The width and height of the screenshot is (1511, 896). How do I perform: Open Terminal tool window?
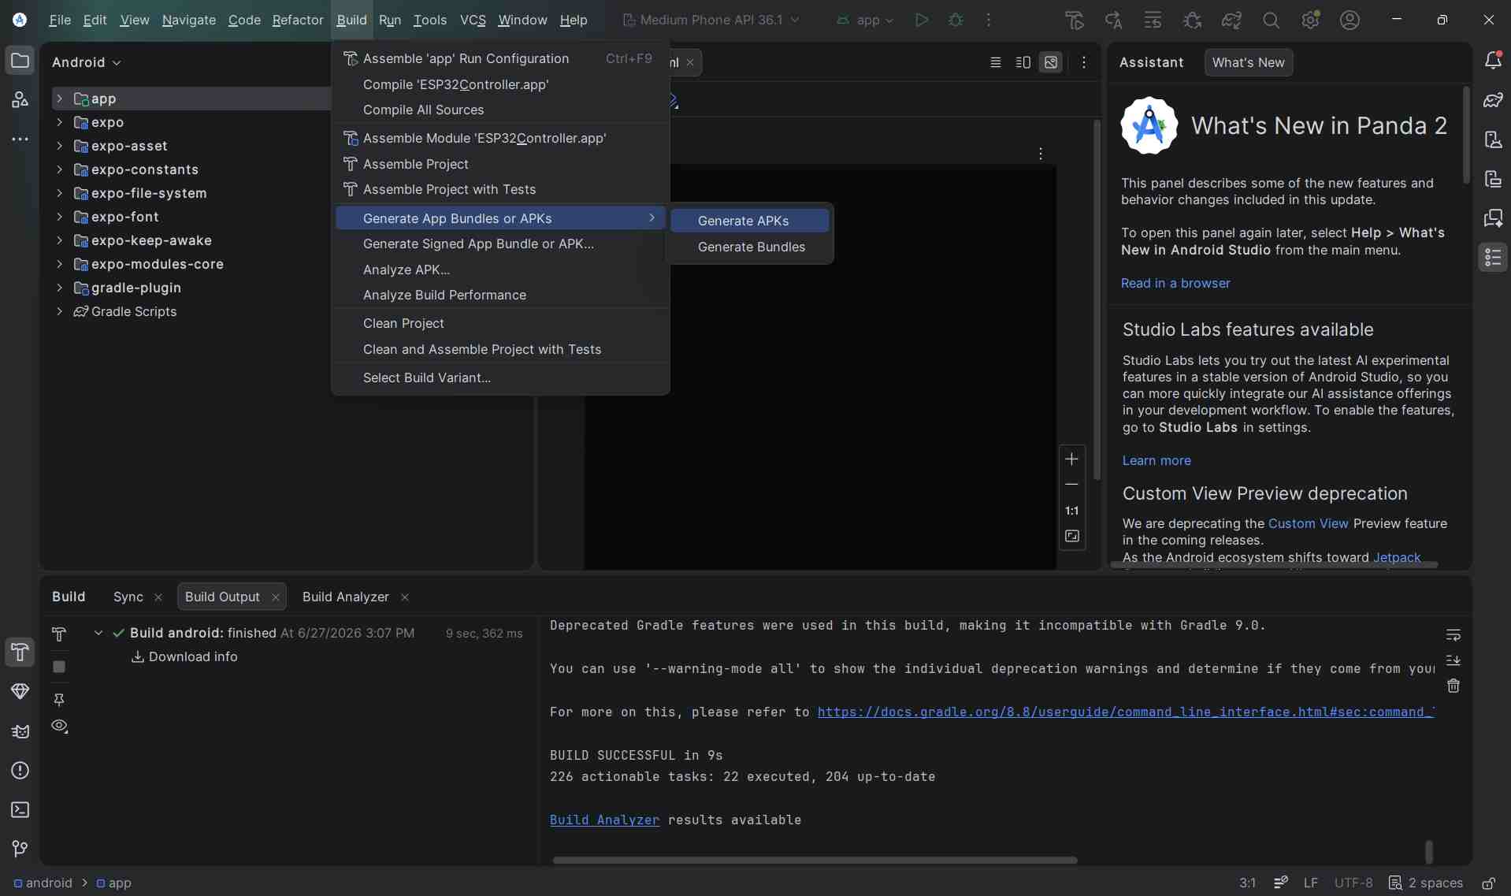[20, 809]
